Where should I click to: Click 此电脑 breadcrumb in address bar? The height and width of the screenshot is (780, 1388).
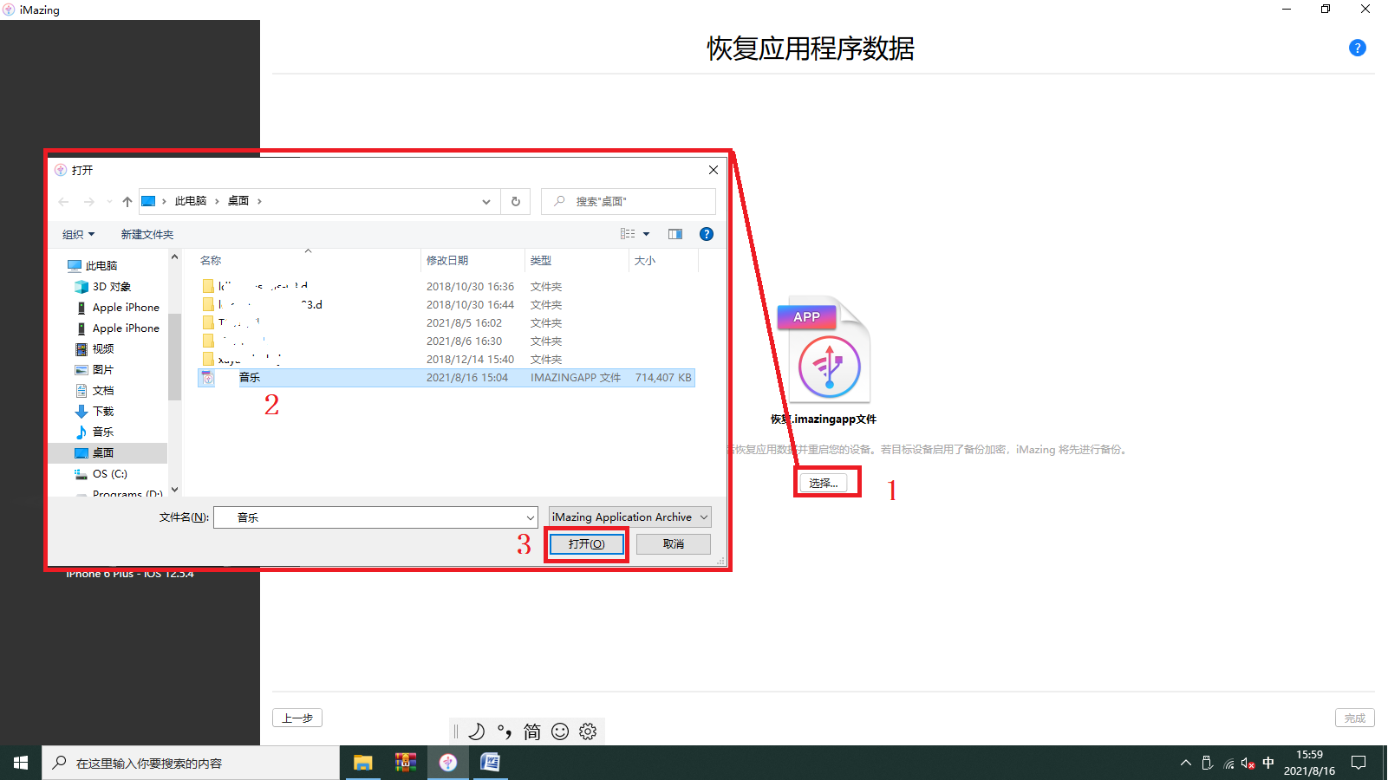191,201
